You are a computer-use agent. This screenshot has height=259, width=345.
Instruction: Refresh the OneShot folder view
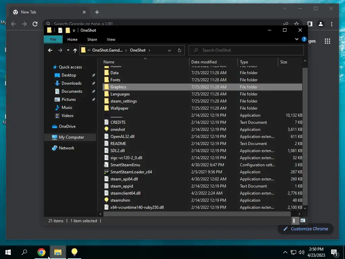[179, 50]
